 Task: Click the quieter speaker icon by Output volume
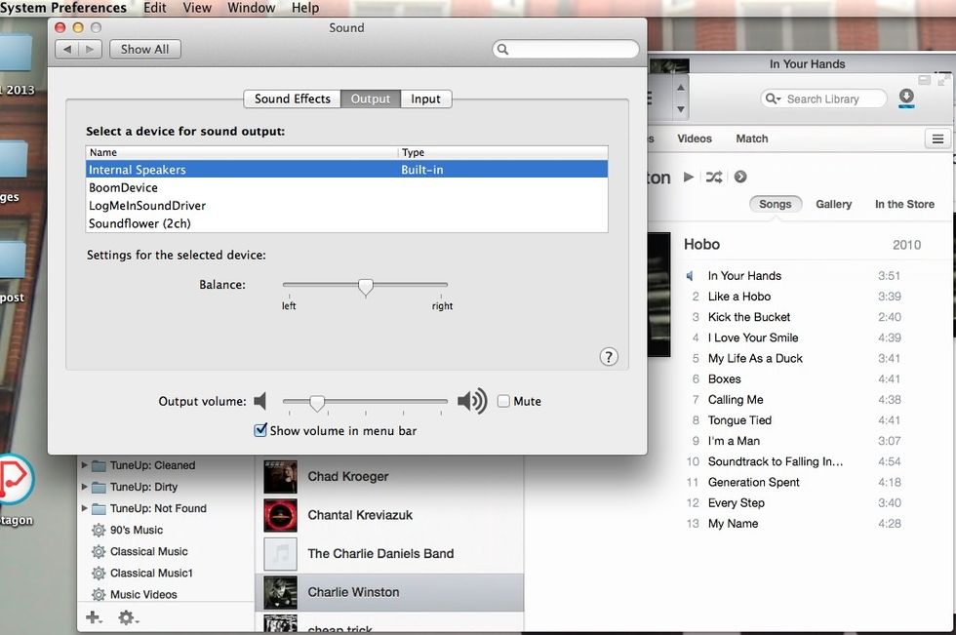click(x=260, y=400)
